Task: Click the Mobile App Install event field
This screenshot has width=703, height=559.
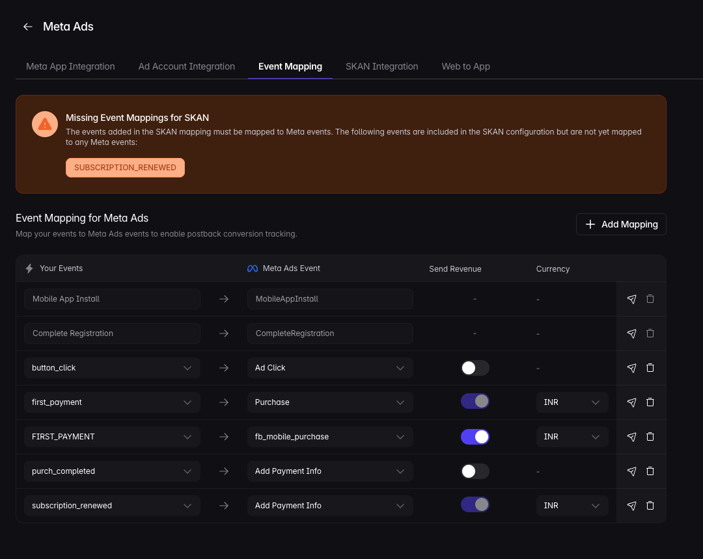Action: point(112,299)
